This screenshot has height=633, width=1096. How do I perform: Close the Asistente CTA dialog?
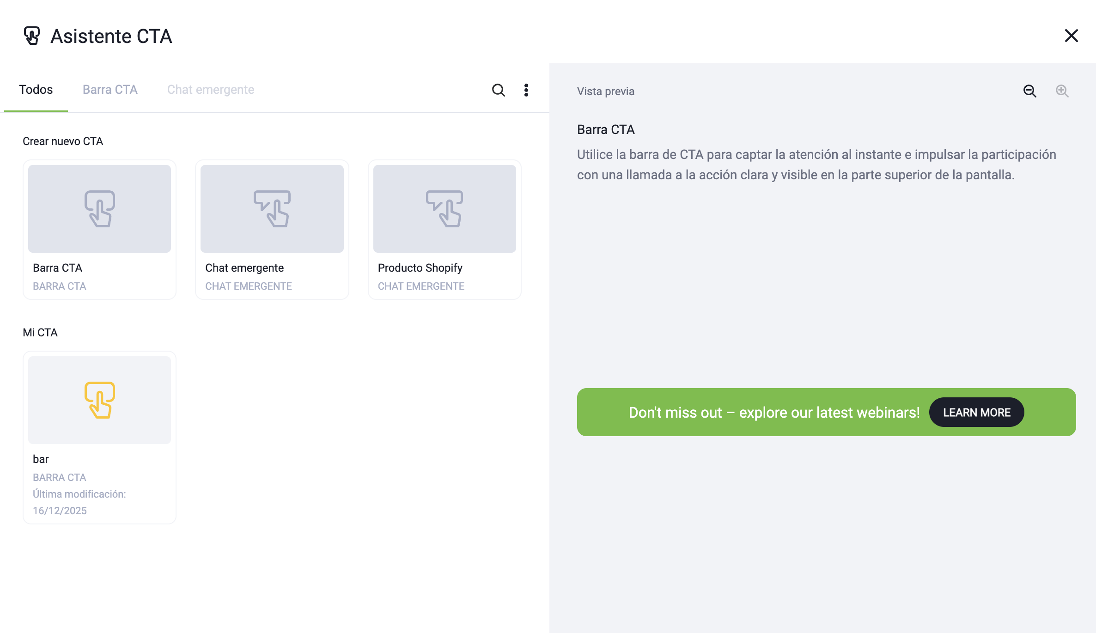(x=1071, y=36)
